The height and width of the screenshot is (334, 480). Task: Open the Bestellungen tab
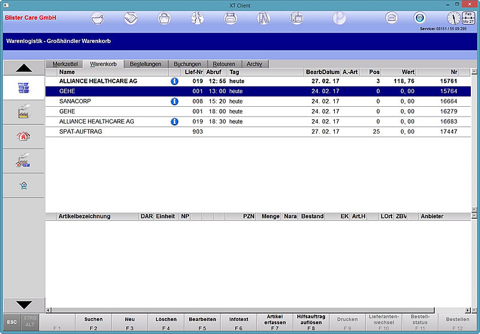point(145,64)
